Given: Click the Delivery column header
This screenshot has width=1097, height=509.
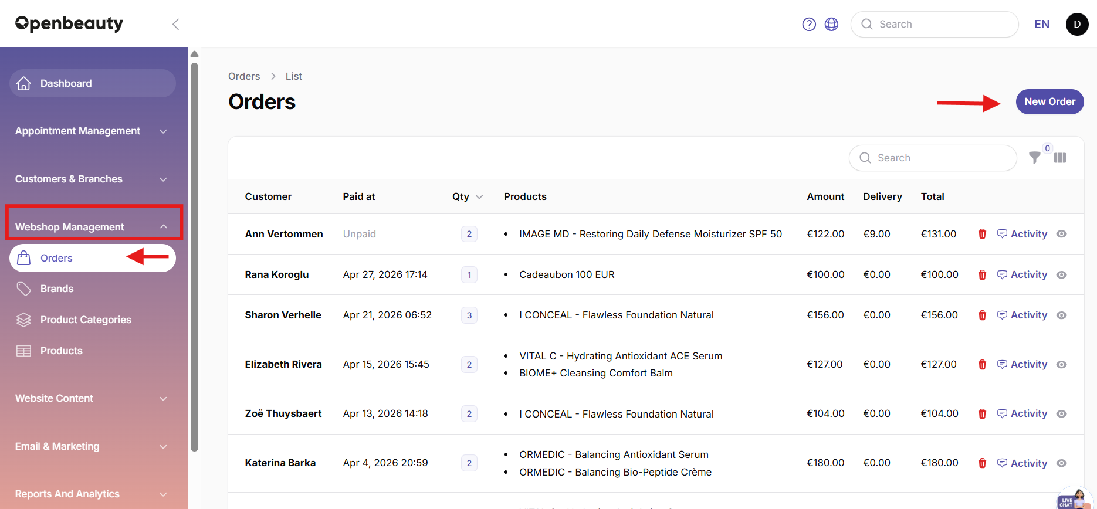Looking at the screenshot, I should (x=882, y=196).
